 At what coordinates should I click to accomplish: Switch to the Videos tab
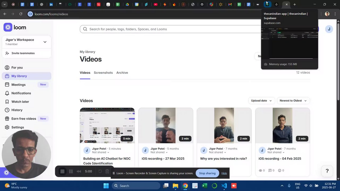pyautogui.click(x=85, y=73)
